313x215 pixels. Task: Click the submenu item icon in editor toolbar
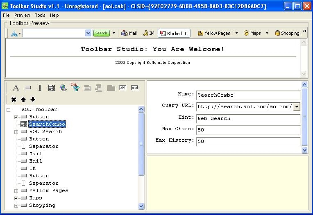click(x=99, y=88)
